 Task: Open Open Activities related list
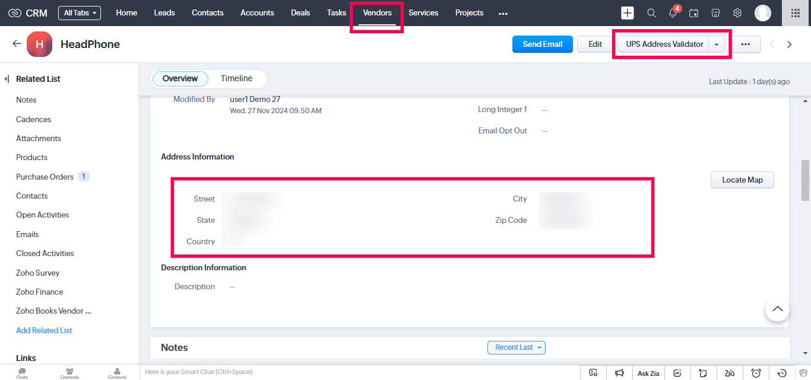tap(43, 215)
